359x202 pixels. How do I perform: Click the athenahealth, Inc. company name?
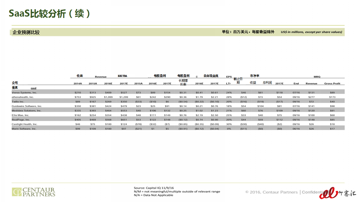point(23,97)
